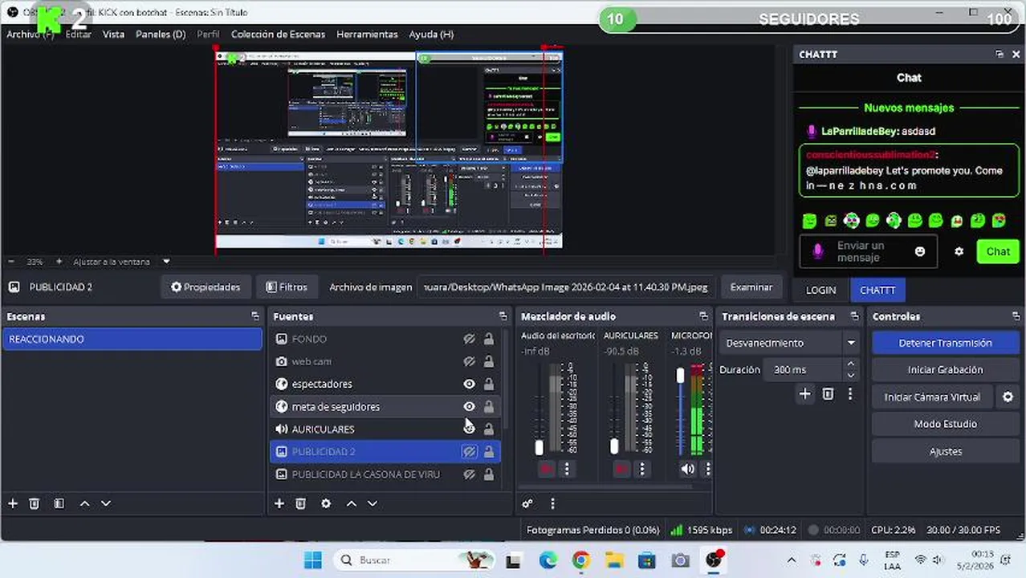Mute the MICROFONO channel speaker icon

tap(687, 469)
